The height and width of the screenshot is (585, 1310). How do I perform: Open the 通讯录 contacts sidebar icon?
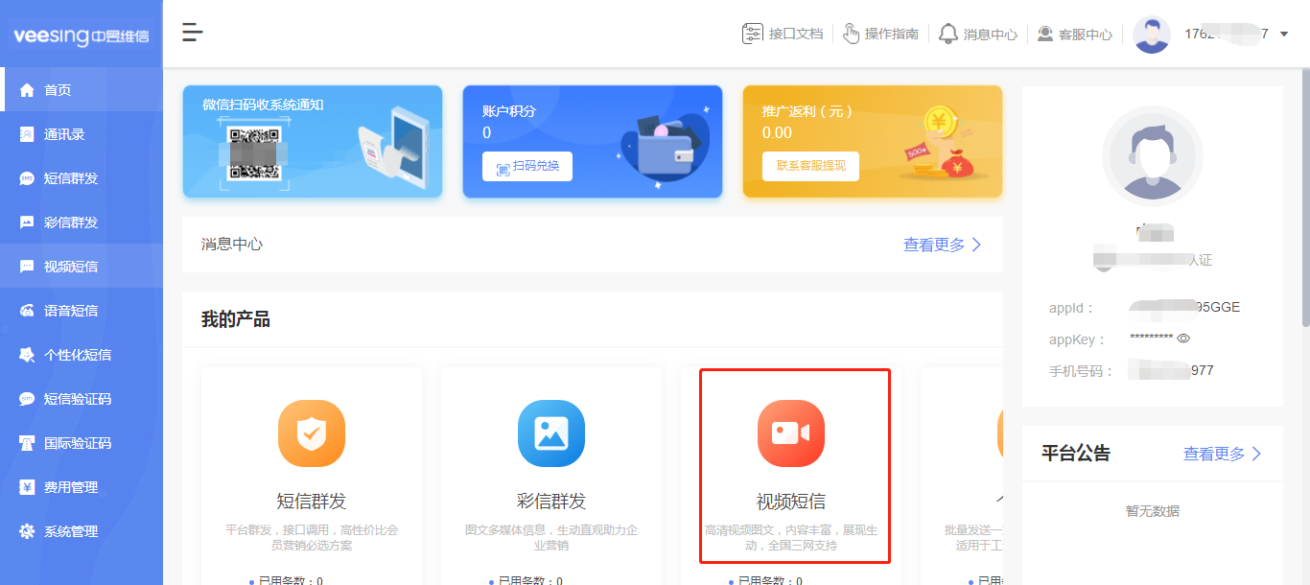coord(29,134)
